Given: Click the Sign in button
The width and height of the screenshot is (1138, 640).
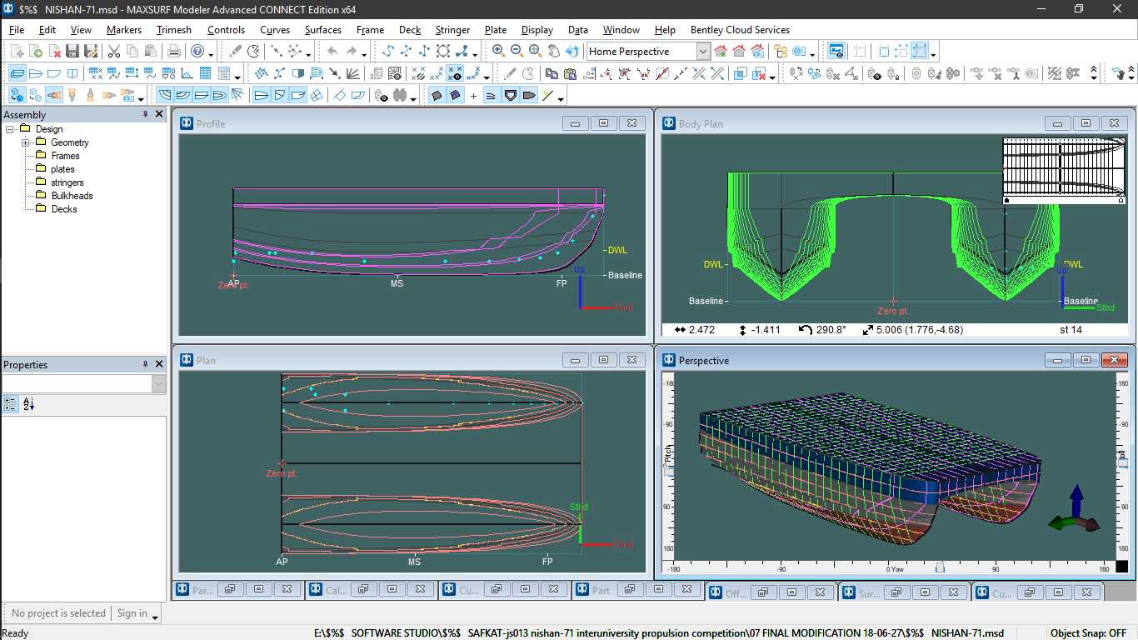Looking at the screenshot, I should click(x=132, y=613).
